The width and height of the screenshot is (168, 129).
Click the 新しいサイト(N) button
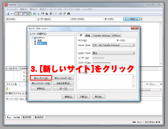(41, 78)
